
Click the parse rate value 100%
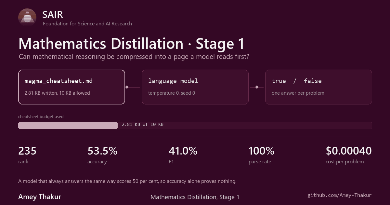[261, 151]
